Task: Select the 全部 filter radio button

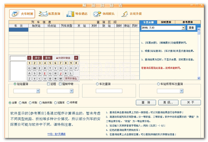Action: pyautogui.click(x=10, y=102)
